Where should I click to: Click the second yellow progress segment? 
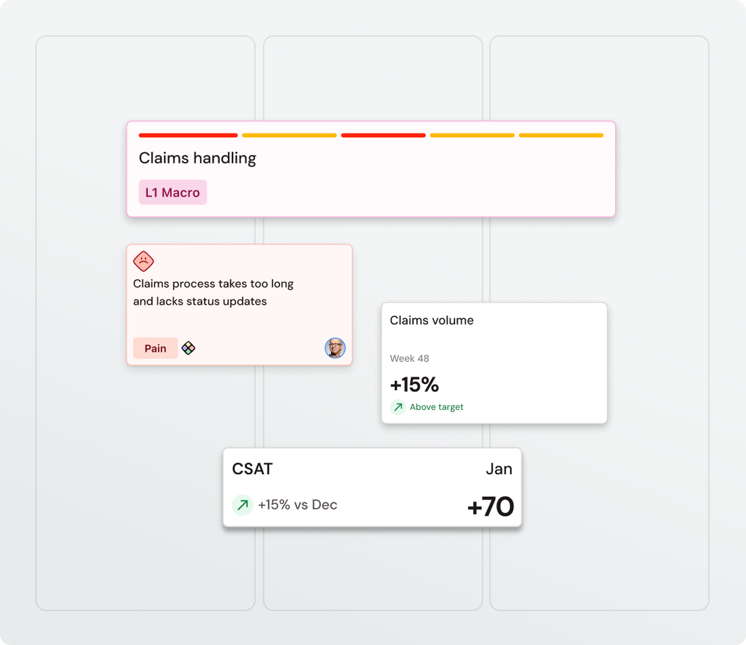click(x=289, y=136)
